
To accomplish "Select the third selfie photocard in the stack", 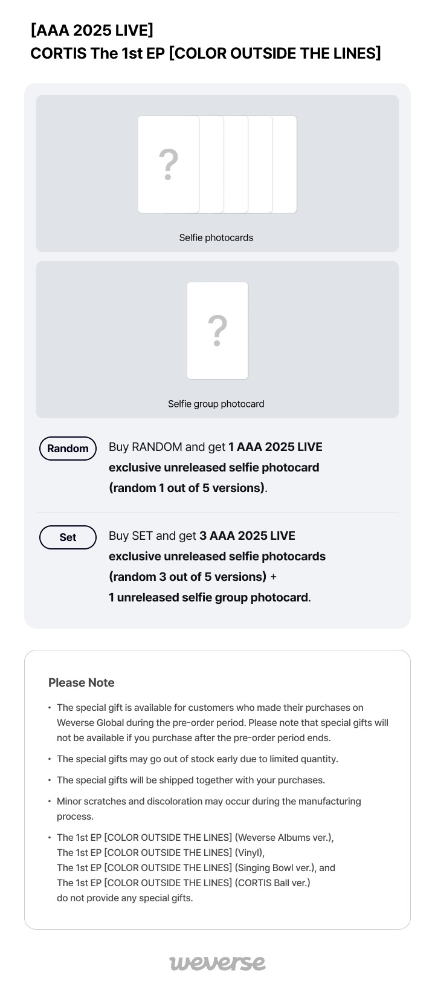I will coord(236,164).
